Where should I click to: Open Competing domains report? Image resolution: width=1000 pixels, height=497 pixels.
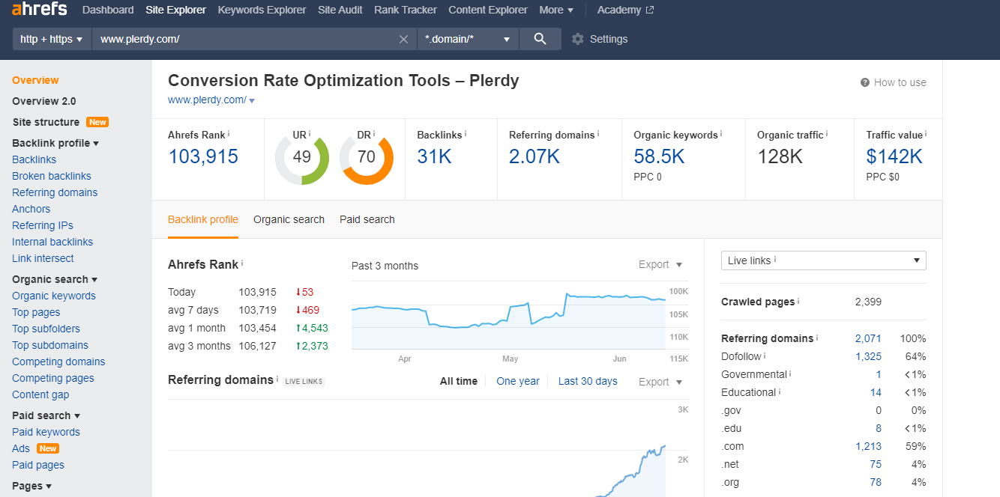[58, 362]
